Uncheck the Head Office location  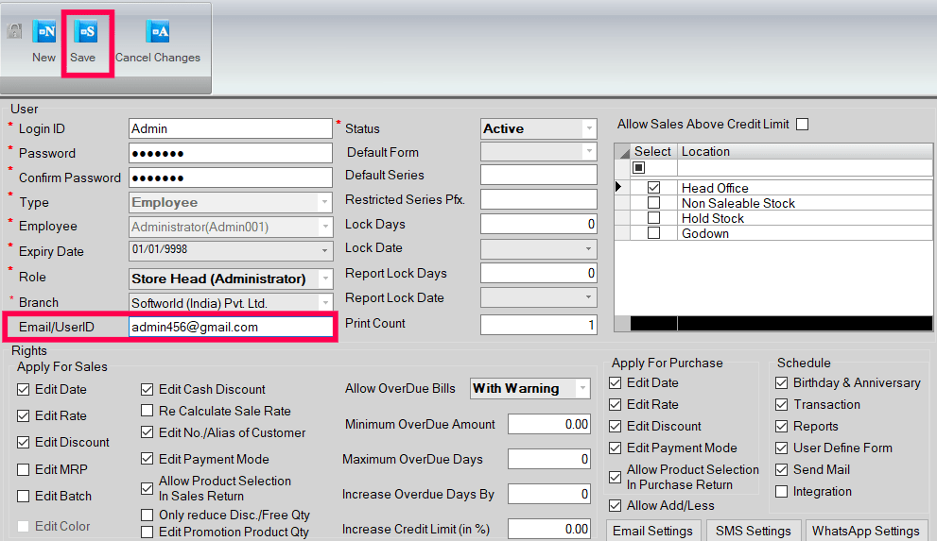[653, 187]
